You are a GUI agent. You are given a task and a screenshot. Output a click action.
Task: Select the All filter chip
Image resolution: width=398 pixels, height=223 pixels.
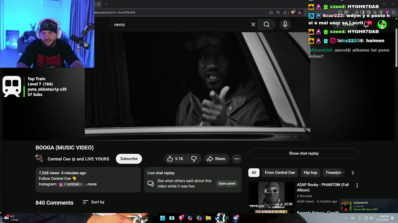pyautogui.click(x=254, y=173)
